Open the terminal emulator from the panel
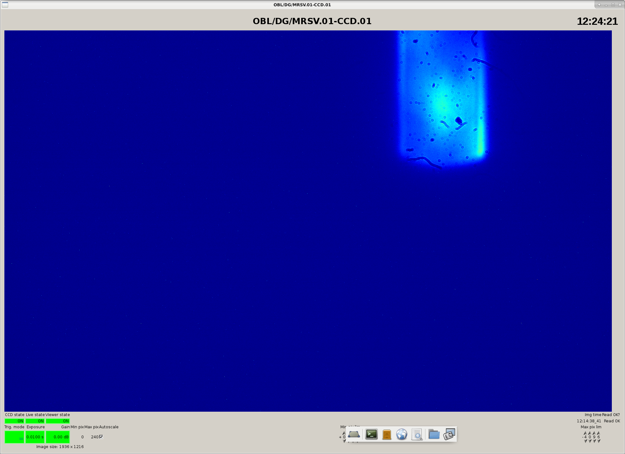The width and height of the screenshot is (625, 454). 371,434
